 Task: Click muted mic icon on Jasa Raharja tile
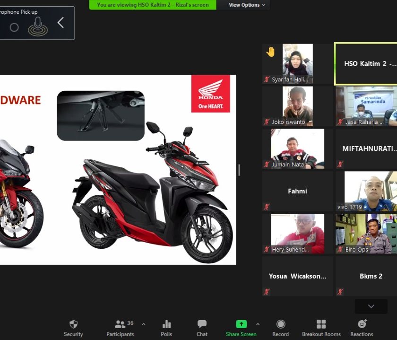pos(340,122)
